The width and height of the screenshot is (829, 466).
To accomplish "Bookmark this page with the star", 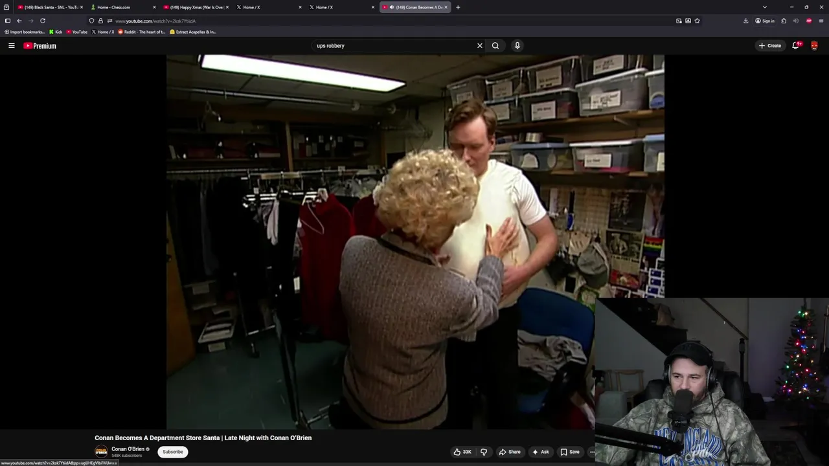I will point(697,21).
